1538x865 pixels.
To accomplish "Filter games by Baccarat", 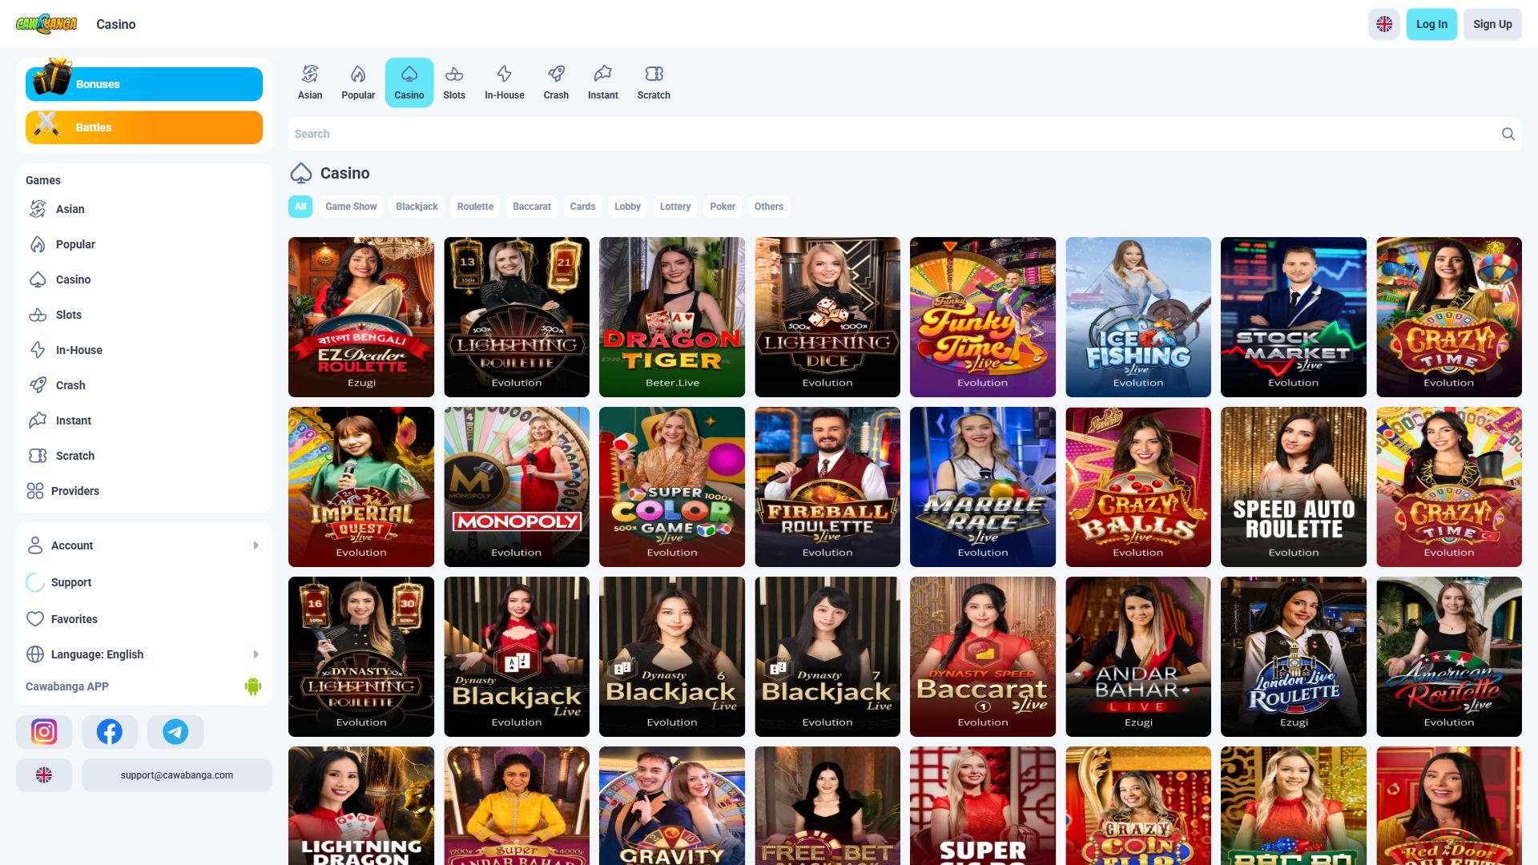I will click(x=532, y=207).
